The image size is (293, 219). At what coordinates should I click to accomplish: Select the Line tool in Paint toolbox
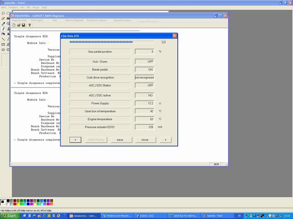pyautogui.click(x=3, y=39)
